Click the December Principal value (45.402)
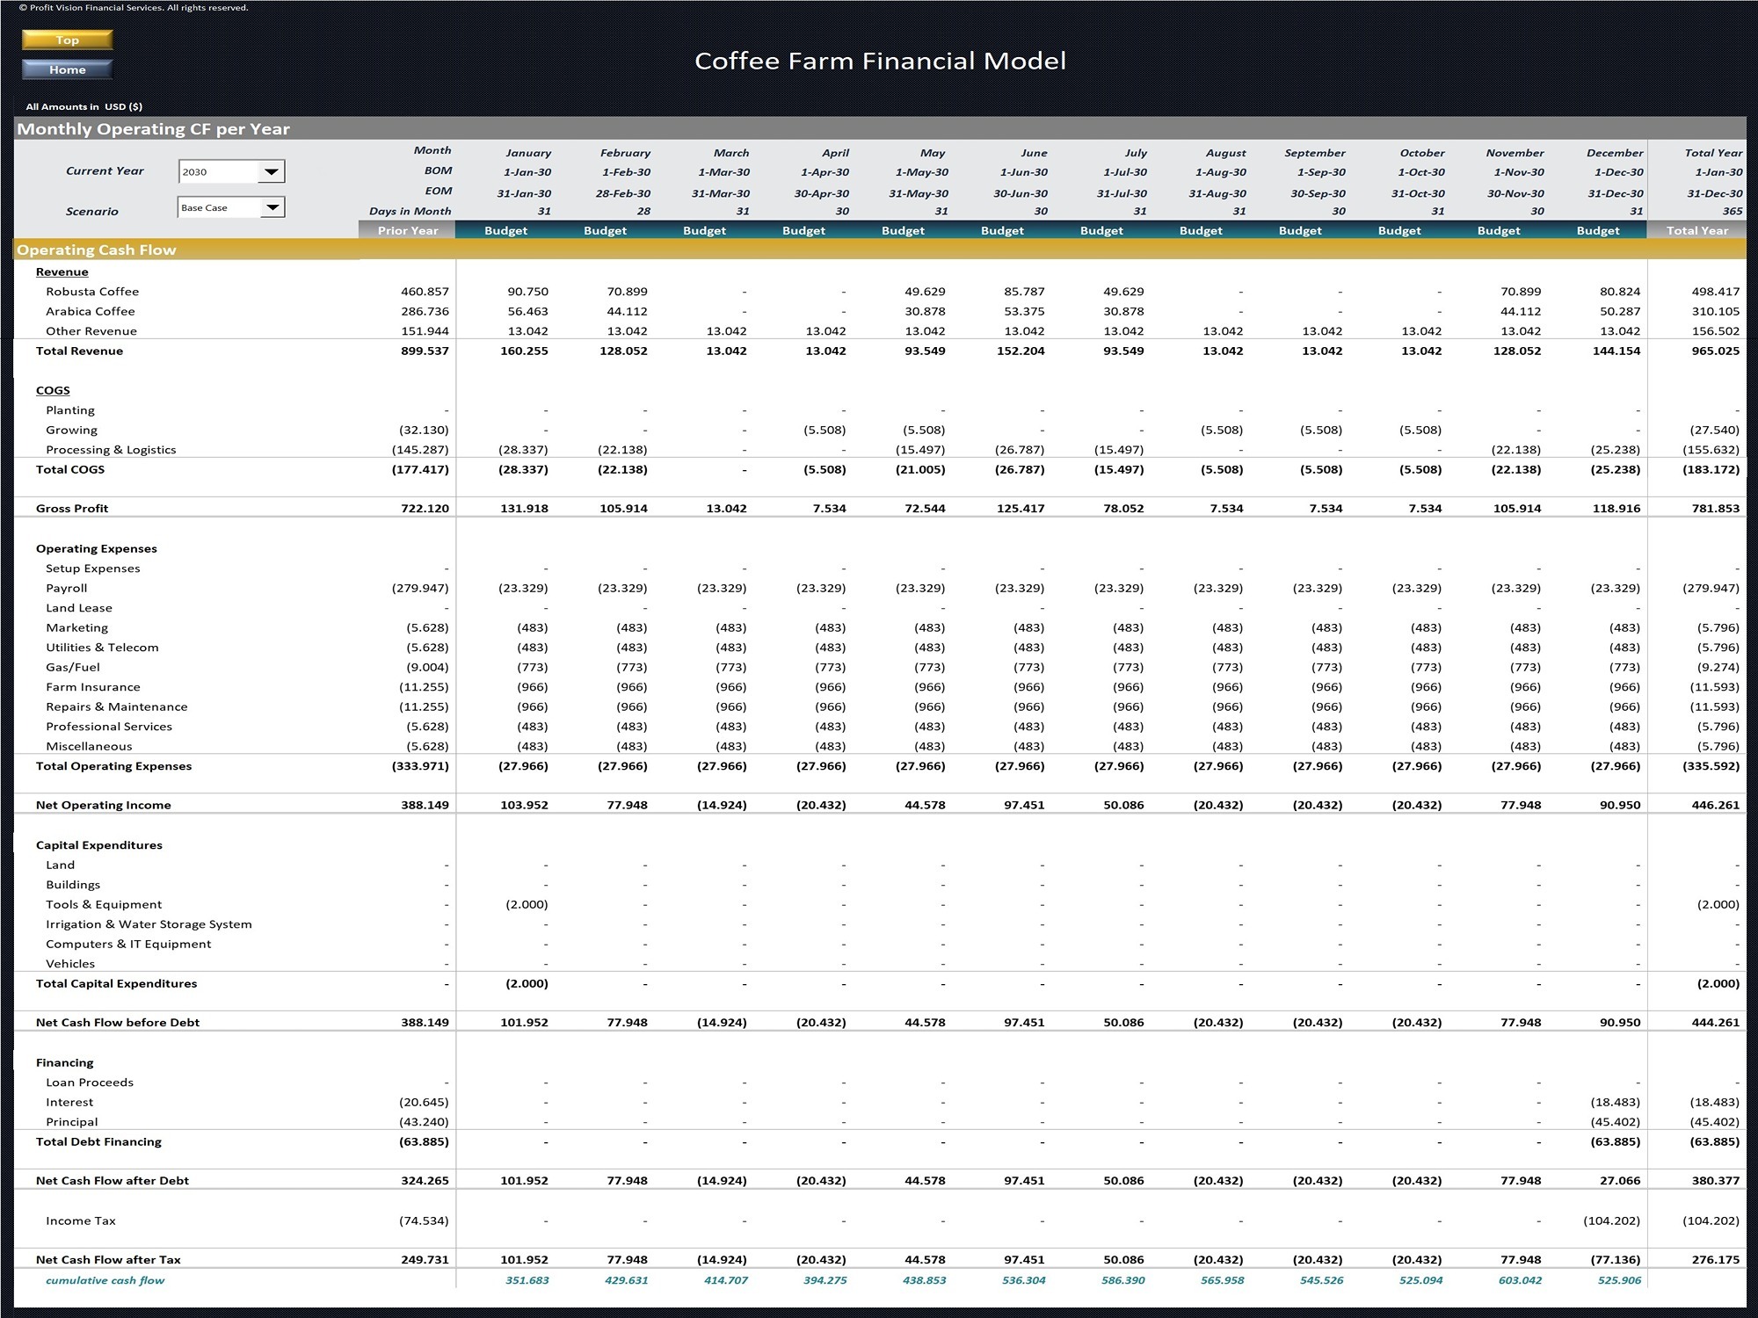The width and height of the screenshot is (1758, 1318). click(x=1615, y=1122)
